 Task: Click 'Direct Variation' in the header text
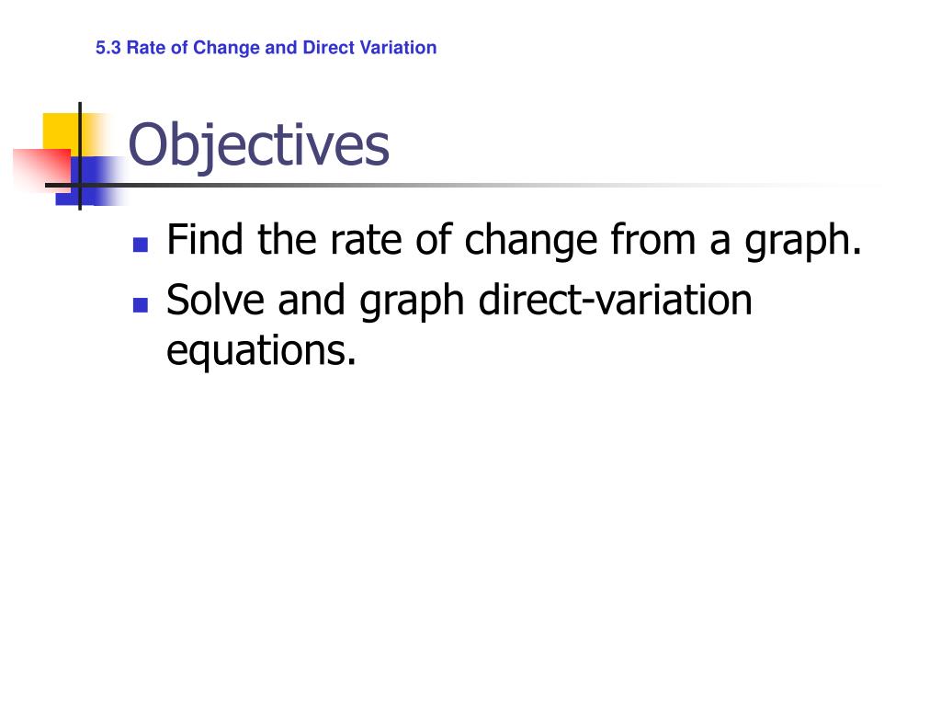(x=369, y=48)
